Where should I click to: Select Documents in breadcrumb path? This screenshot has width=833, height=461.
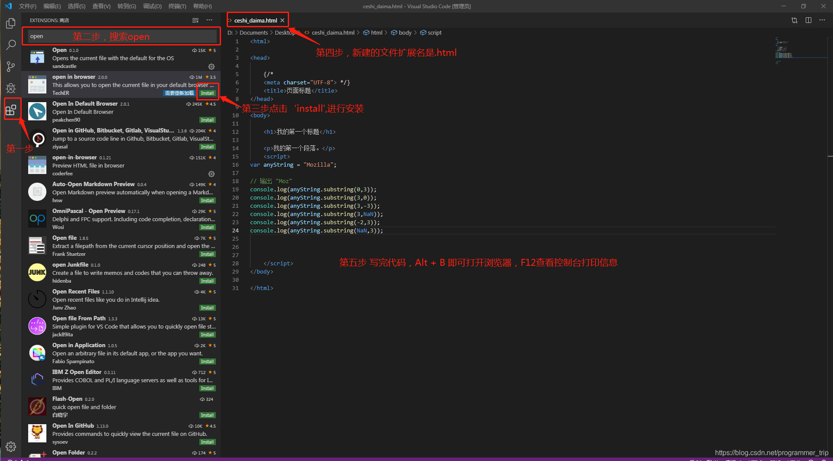point(254,32)
